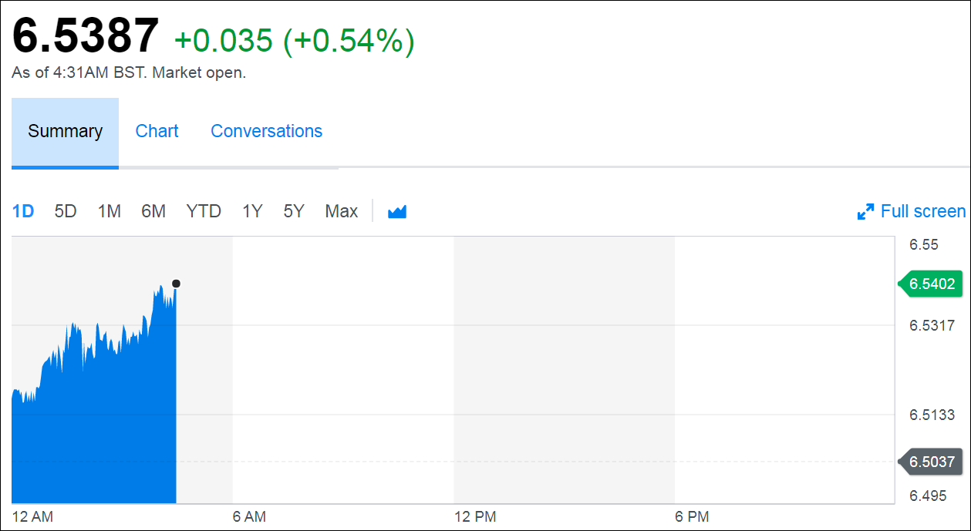
Task: Click the 6.5387 headline price
Action: click(85, 36)
